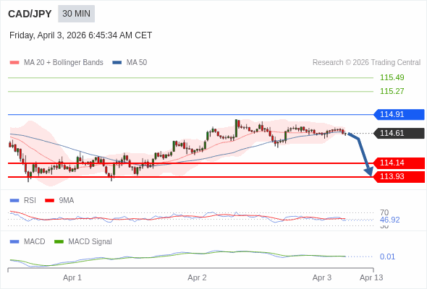Screen dimensions: 427x289
Task: Click the RSI value 46.92
Action: click(x=389, y=220)
